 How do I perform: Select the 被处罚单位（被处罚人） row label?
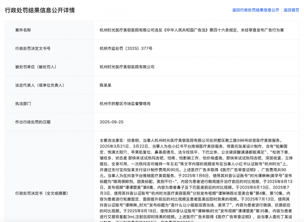(x=36, y=67)
